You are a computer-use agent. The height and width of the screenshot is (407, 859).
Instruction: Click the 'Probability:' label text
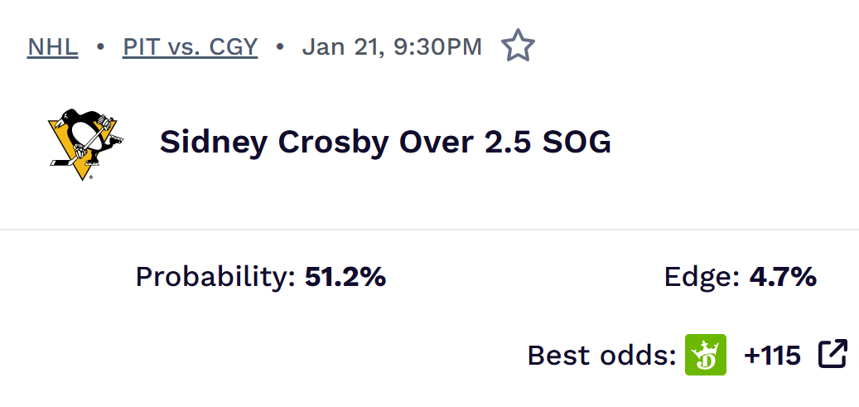click(215, 277)
